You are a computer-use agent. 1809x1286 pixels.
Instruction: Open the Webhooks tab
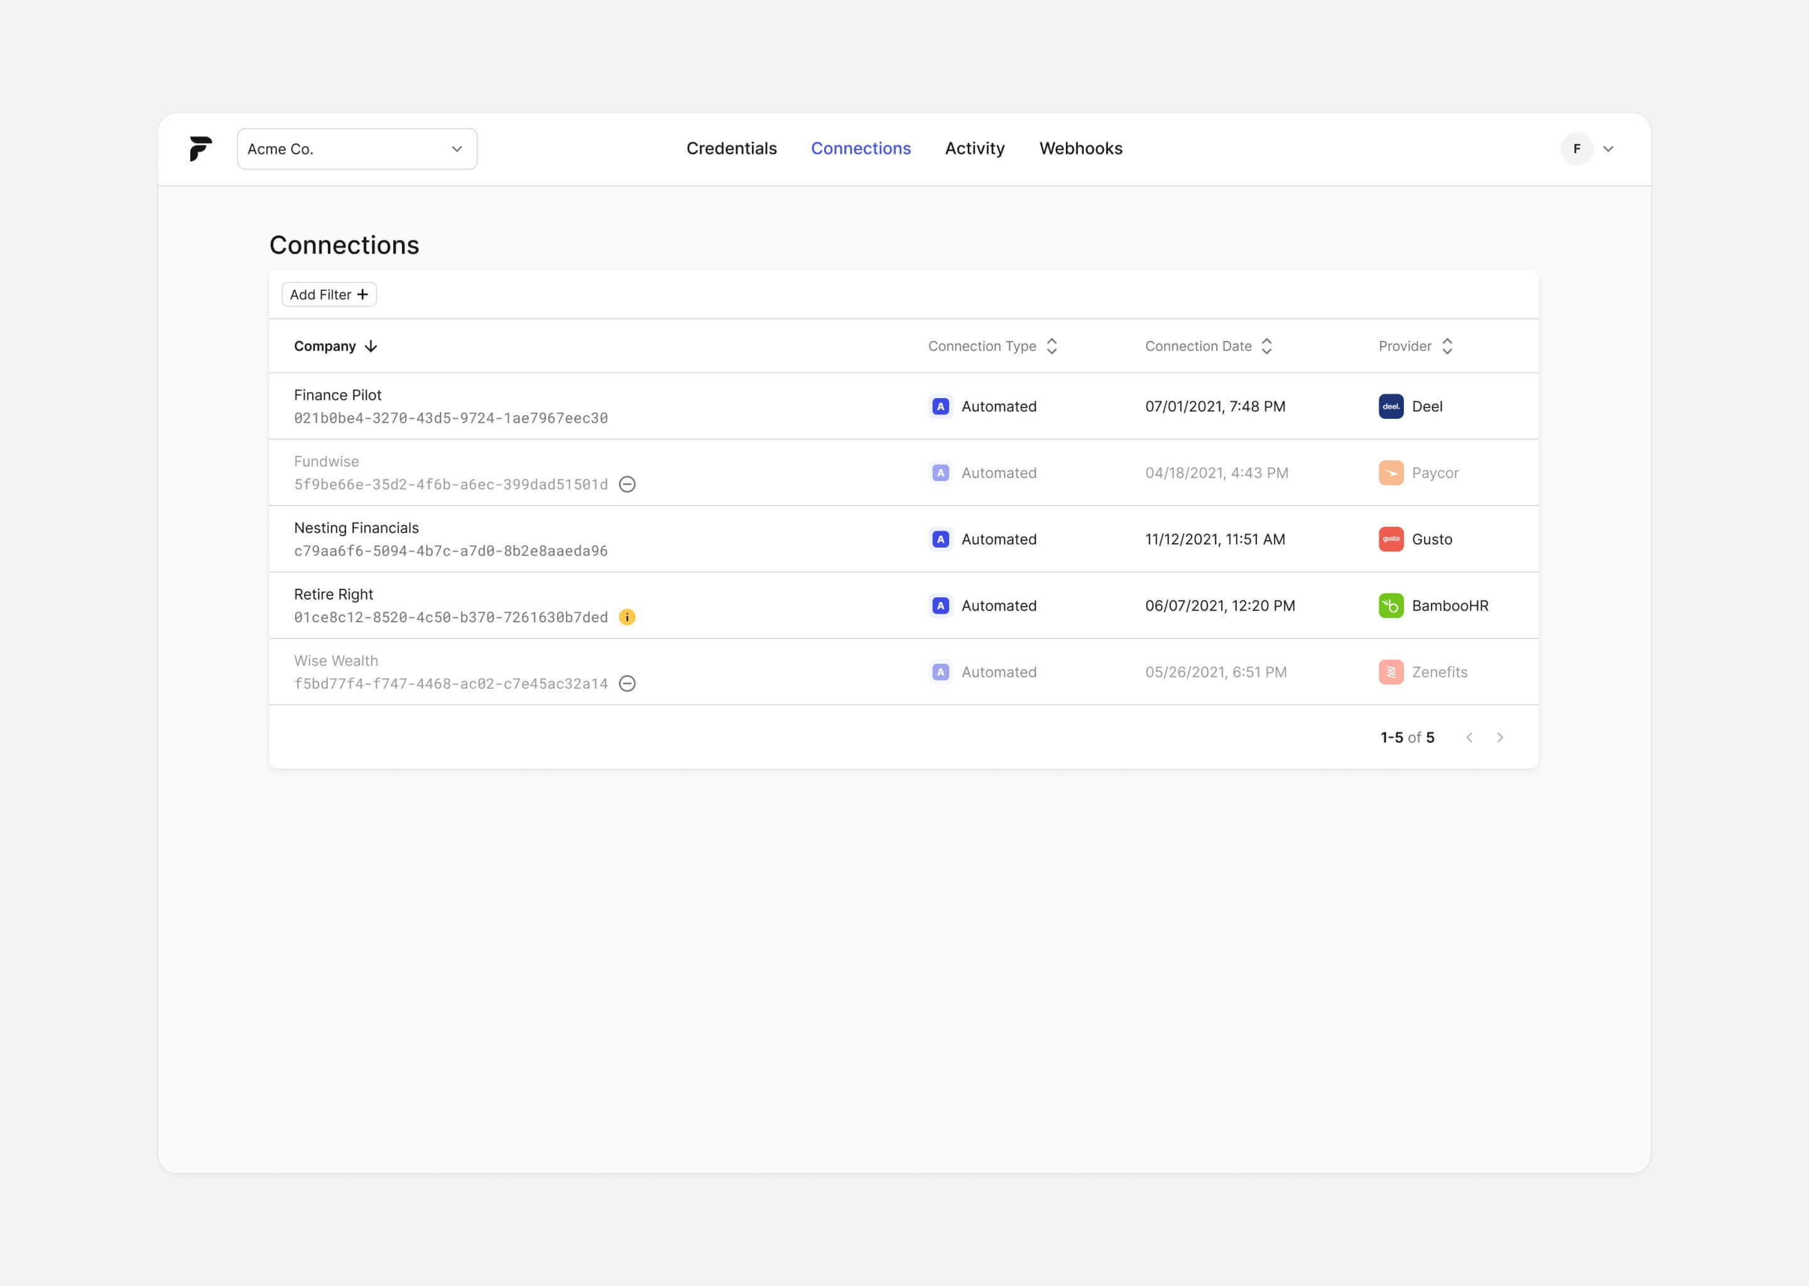(x=1080, y=148)
